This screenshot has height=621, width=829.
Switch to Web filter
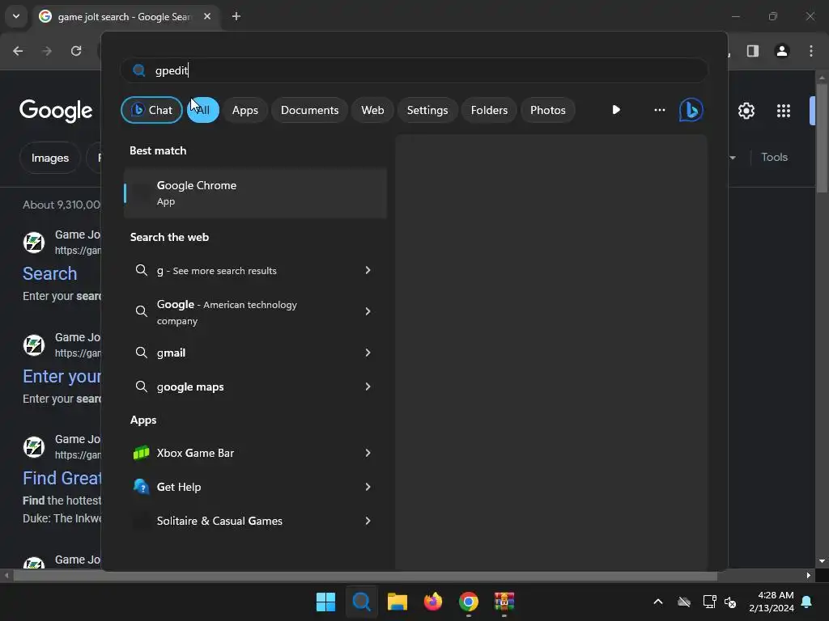point(372,110)
